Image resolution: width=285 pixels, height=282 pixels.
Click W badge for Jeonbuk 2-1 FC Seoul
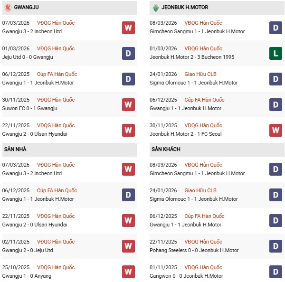pyautogui.click(x=275, y=130)
